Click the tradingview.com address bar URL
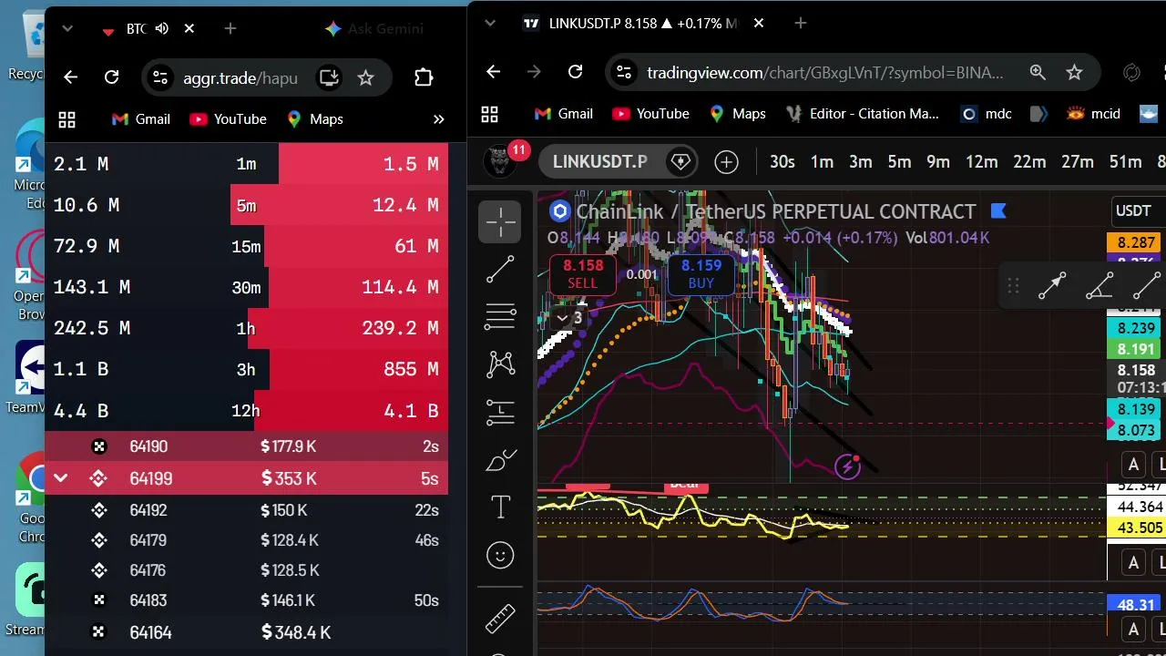The height and width of the screenshot is (656, 1166). (825, 73)
